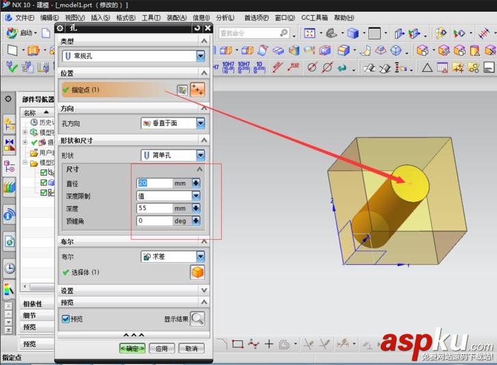Image resolution: width=497 pixels, height=365 pixels.
Task: Click the 直径 diameter input field
Action: tap(154, 183)
